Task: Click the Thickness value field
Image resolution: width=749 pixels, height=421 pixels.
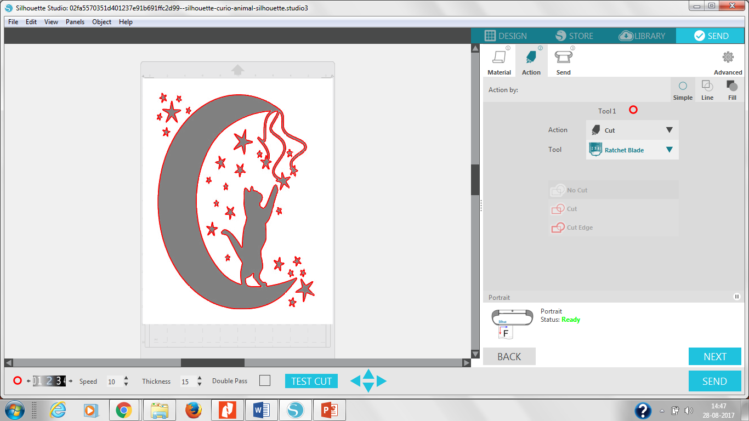Action: [187, 382]
